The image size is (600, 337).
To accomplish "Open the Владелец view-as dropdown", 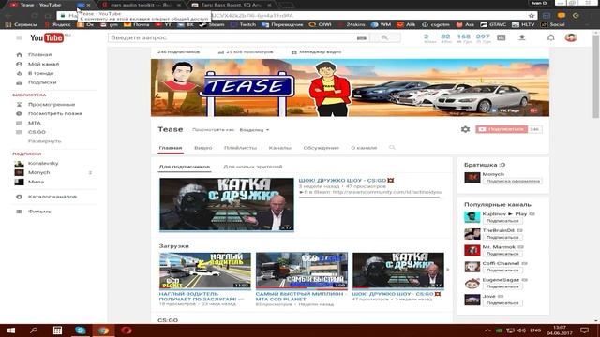I will (x=254, y=130).
